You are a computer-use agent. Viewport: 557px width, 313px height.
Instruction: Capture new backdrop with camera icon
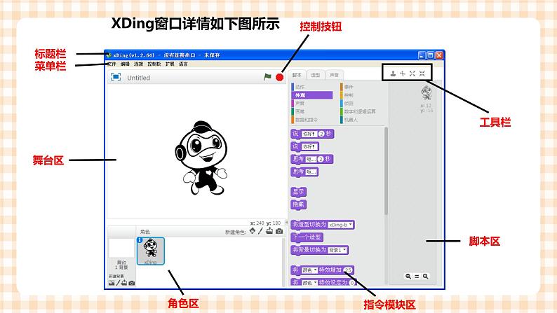click(132, 283)
